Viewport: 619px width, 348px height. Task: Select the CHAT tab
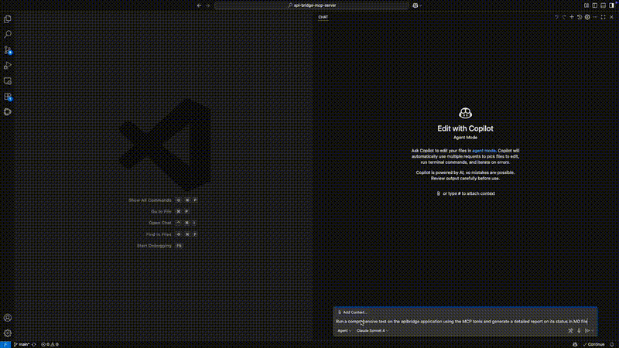point(323,16)
